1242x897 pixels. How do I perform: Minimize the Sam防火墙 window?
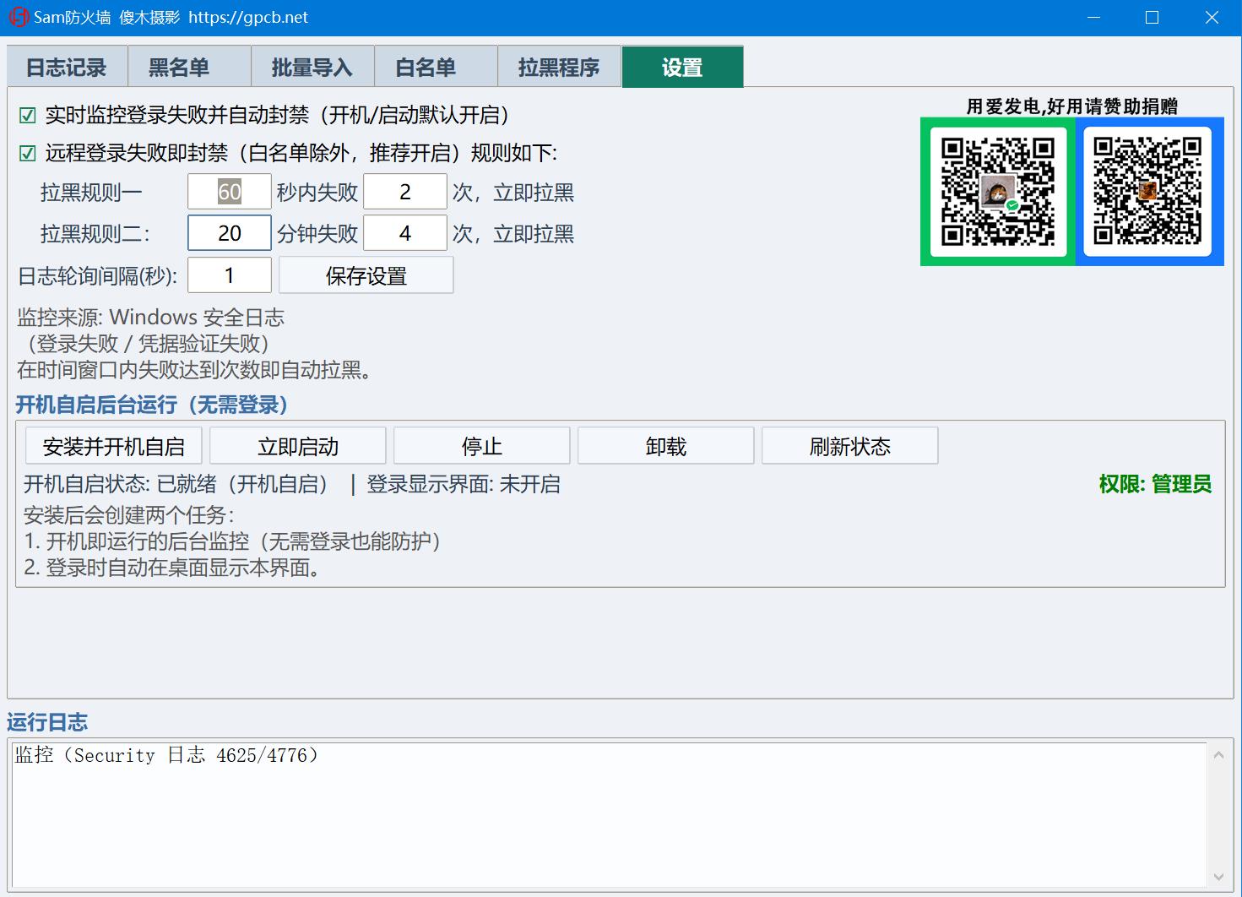1093,17
